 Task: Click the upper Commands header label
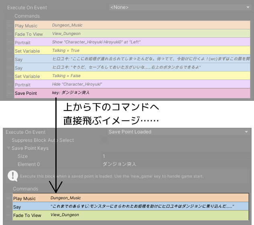[x=27, y=16]
